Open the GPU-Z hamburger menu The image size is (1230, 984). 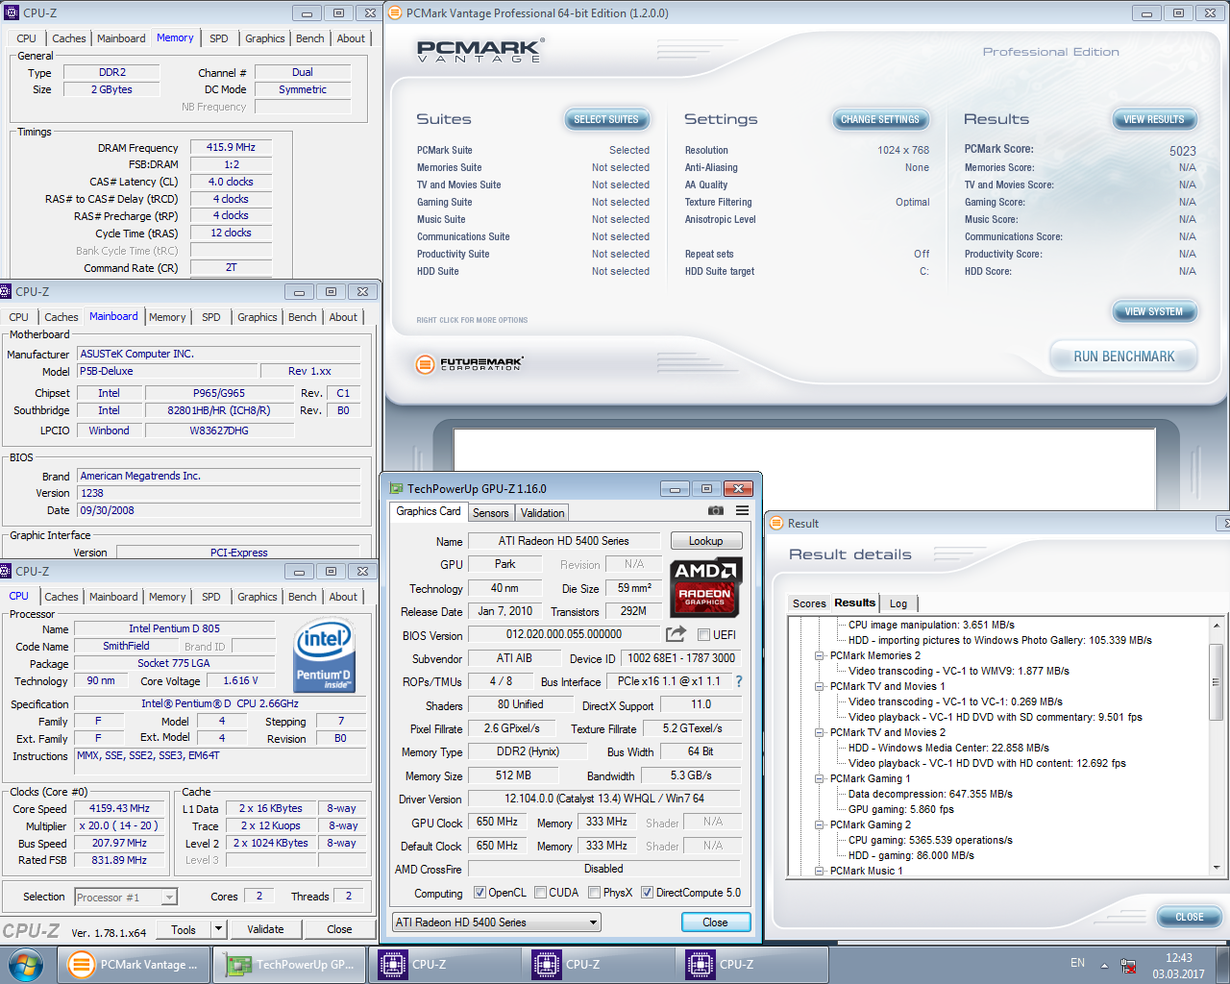click(x=742, y=511)
